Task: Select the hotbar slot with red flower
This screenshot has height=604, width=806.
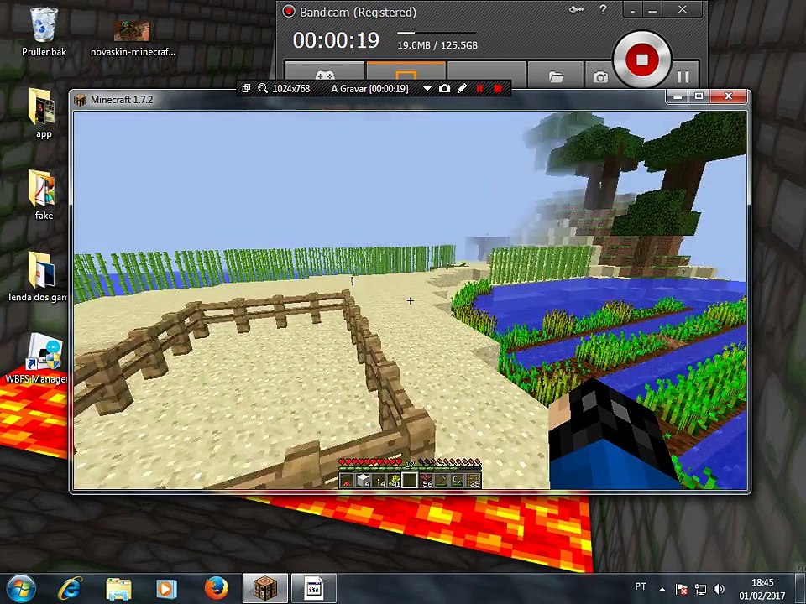Action: click(347, 480)
